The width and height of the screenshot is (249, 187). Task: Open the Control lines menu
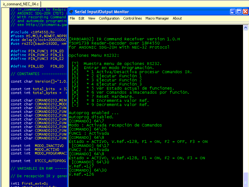click(x=133, y=18)
